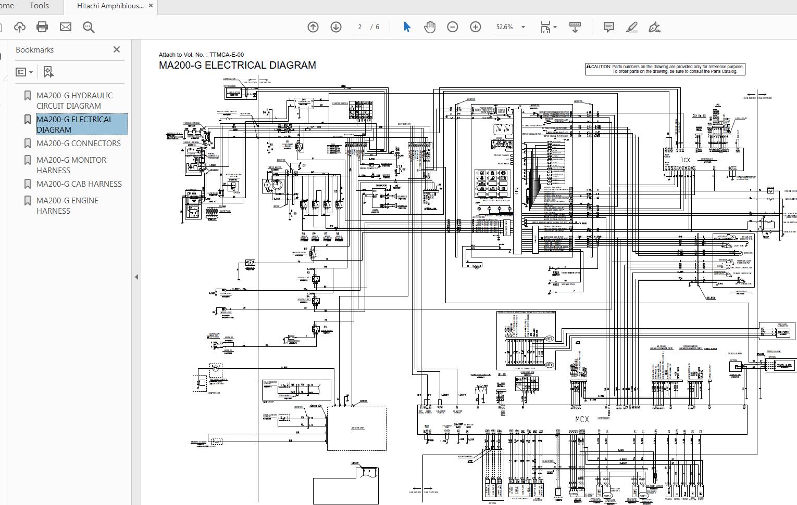Zoom out on the diagram

[452, 26]
